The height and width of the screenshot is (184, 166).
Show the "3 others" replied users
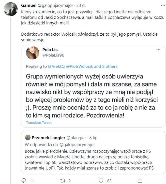tap(109, 66)
